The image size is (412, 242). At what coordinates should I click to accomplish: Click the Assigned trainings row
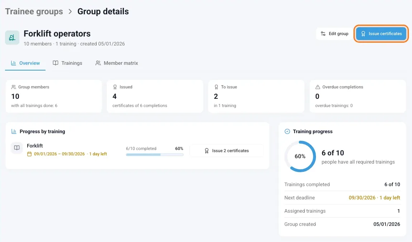(x=342, y=211)
